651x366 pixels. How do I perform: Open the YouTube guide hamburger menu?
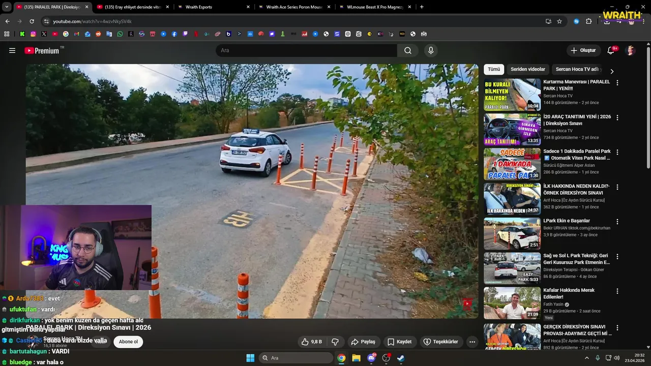click(12, 50)
